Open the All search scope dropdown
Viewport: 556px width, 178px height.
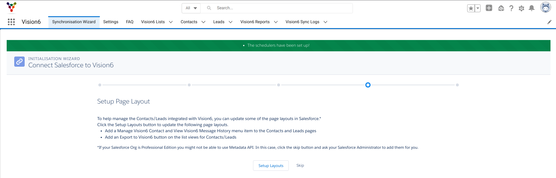click(191, 8)
